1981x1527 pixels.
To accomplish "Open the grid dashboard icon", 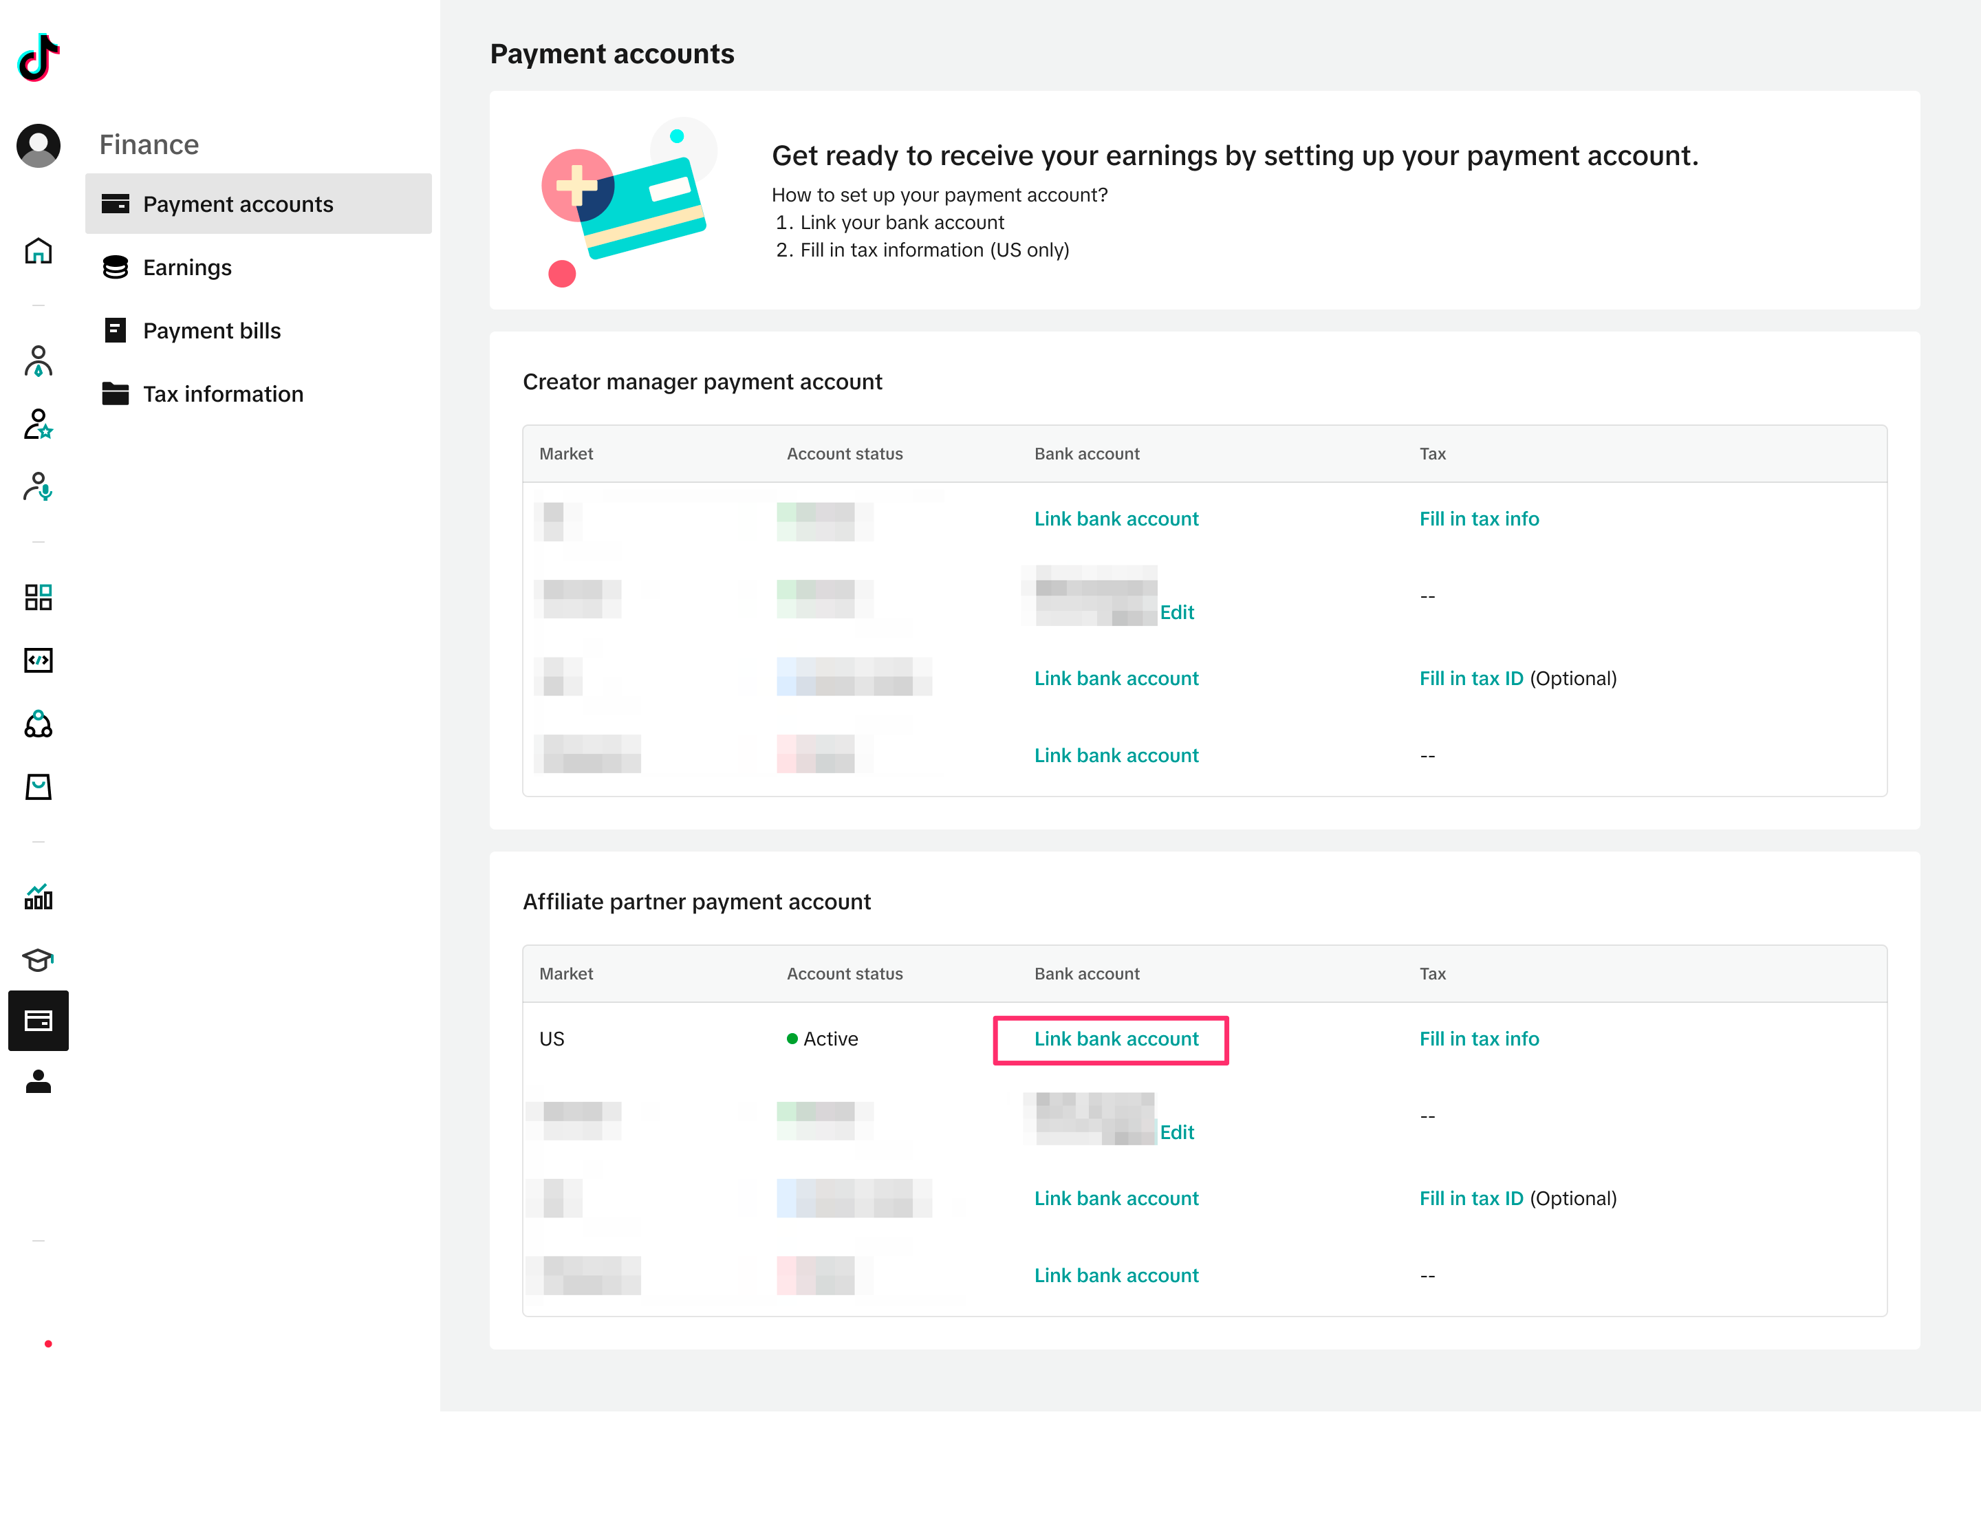I will point(38,596).
